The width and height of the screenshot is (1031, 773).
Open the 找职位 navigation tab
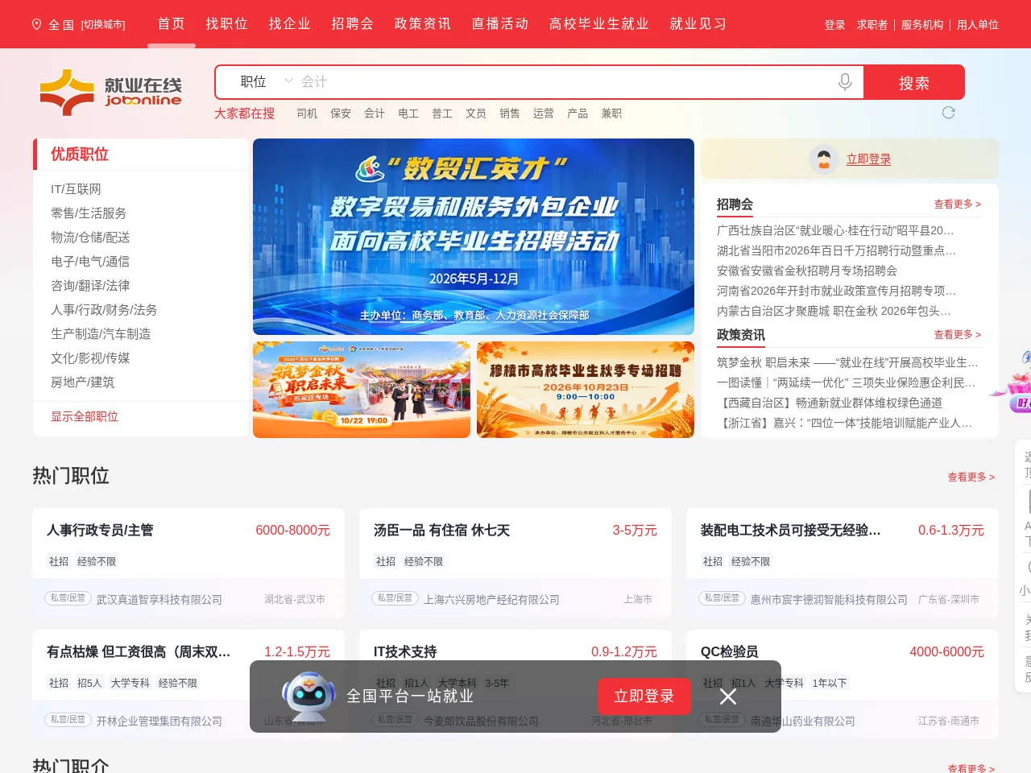coord(226,24)
